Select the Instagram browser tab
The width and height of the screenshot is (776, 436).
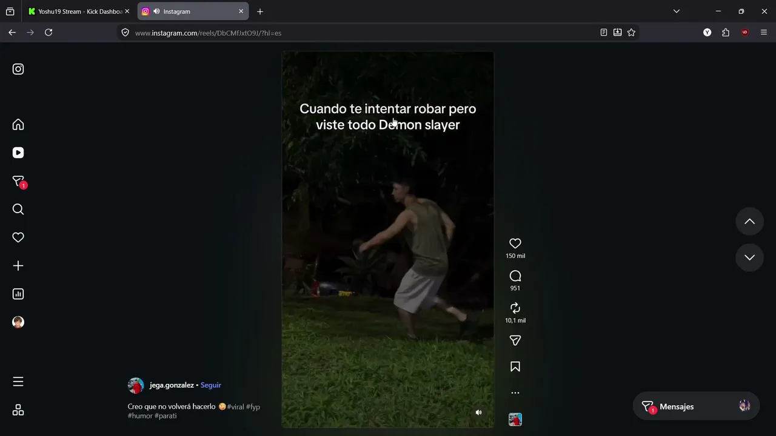(x=193, y=12)
